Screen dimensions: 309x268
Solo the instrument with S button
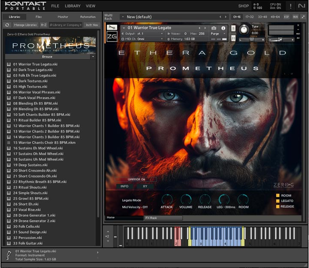click(233, 28)
